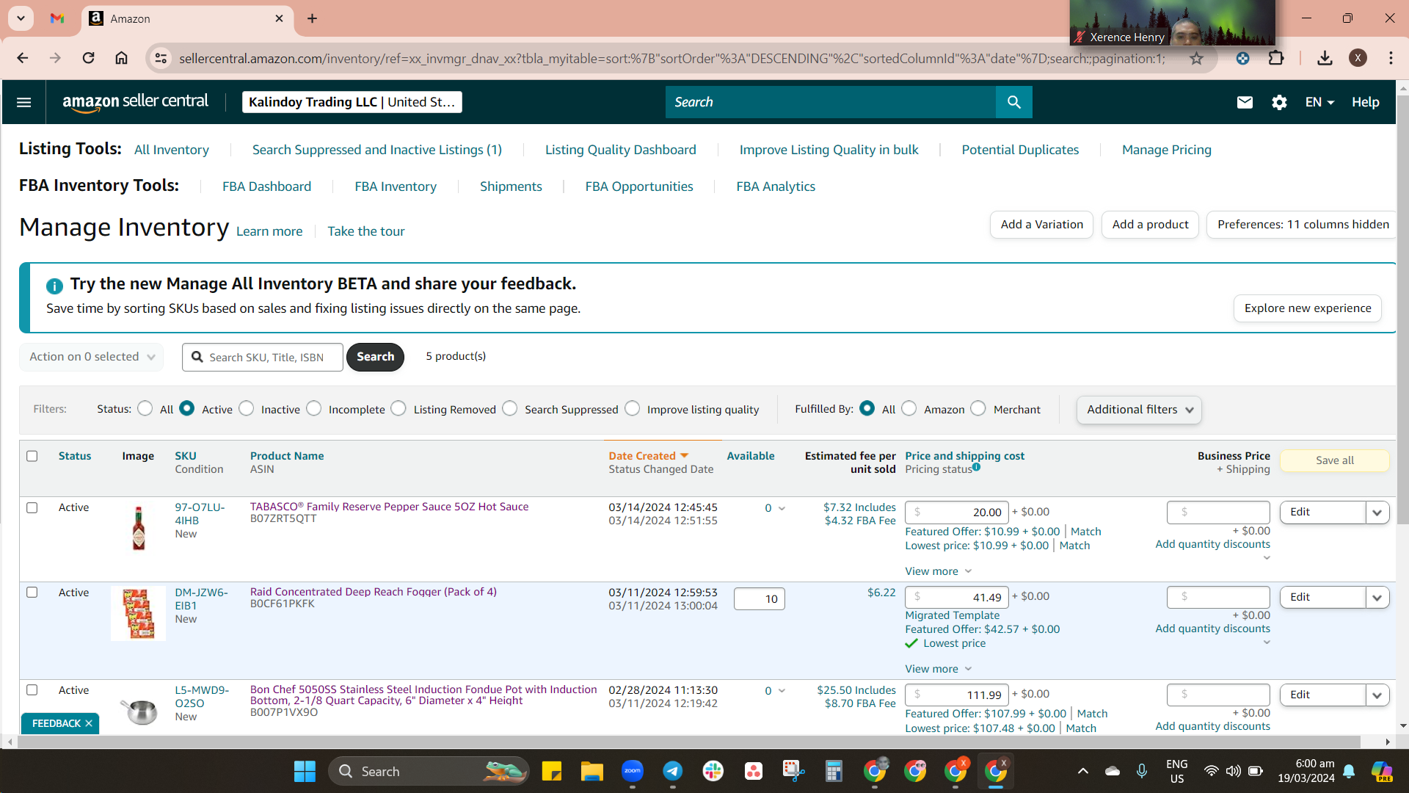Image resolution: width=1409 pixels, height=793 pixels.
Task: Open the Snipping Tool from the taskbar
Action: (x=793, y=771)
